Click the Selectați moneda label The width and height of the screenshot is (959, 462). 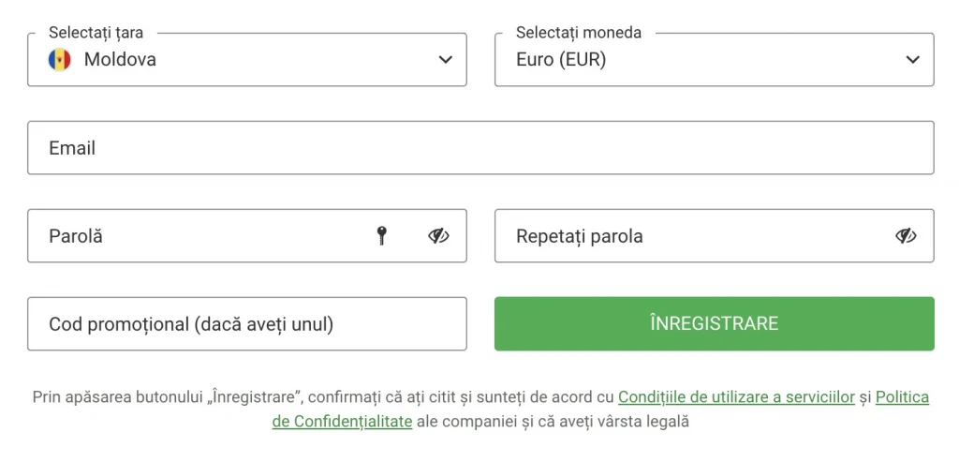pos(579,33)
